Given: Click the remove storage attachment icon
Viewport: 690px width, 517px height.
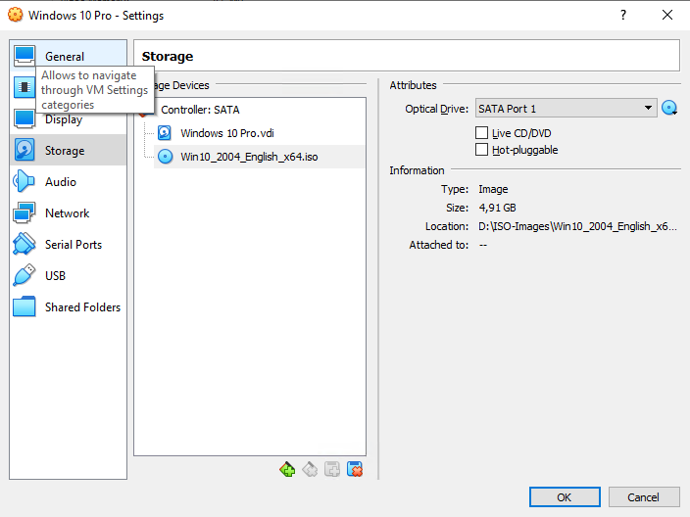Looking at the screenshot, I should pos(355,470).
